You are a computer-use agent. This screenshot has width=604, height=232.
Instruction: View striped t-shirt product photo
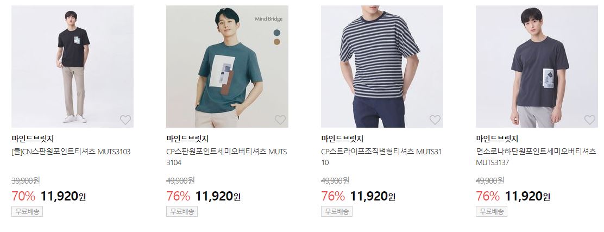point(382,66)
